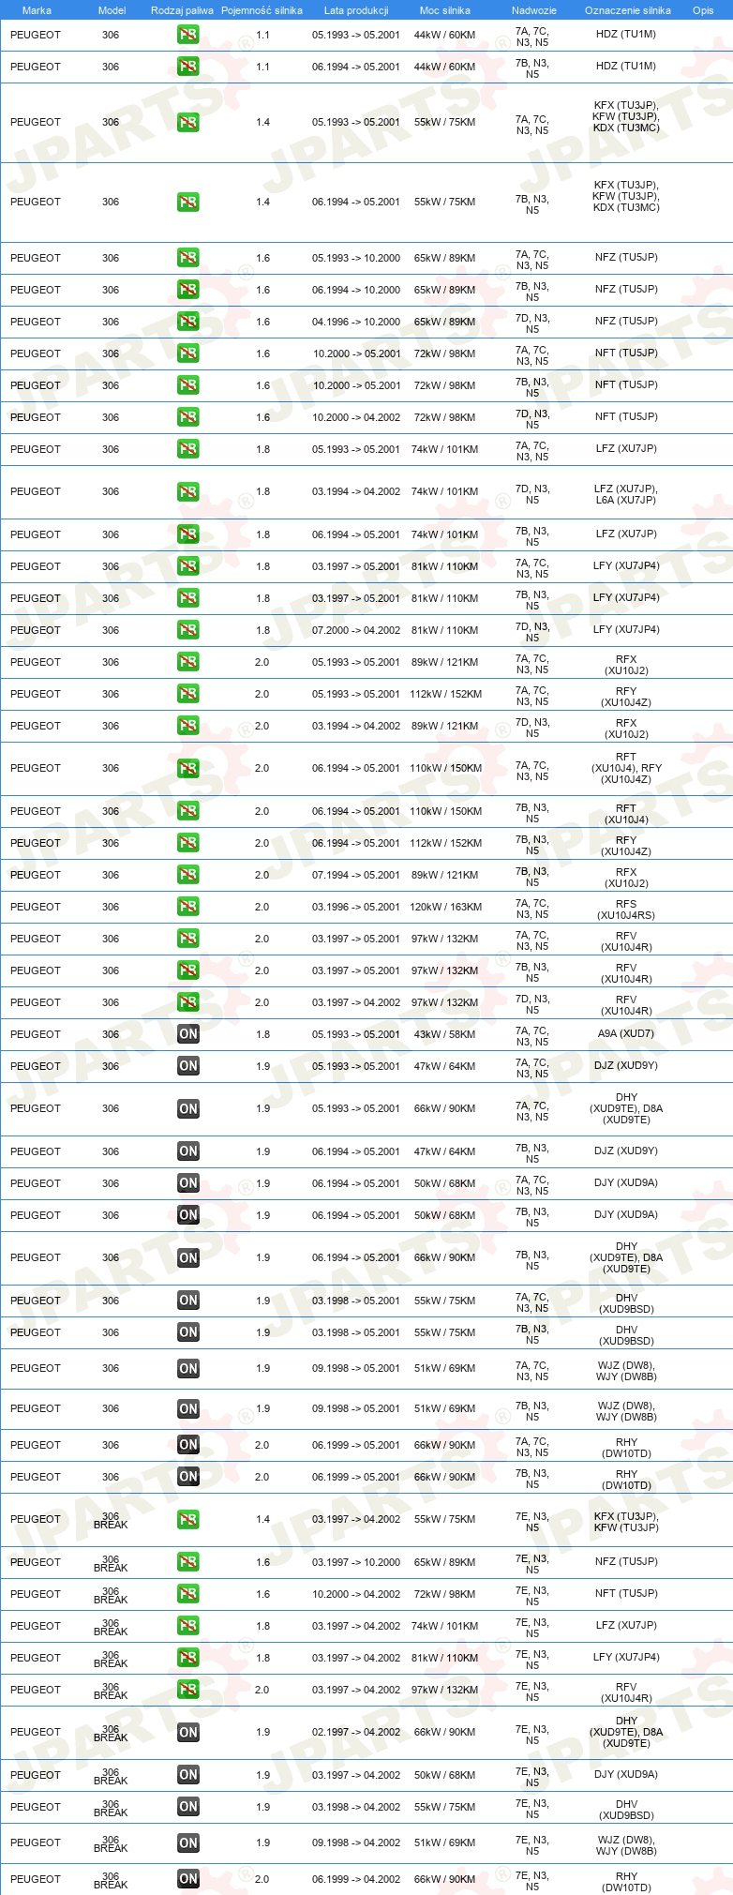Click the petrol icon in the RFT (XU10J4), RFY row
733x1895 pixels.
pyautogui.click(x=188, y=768)
